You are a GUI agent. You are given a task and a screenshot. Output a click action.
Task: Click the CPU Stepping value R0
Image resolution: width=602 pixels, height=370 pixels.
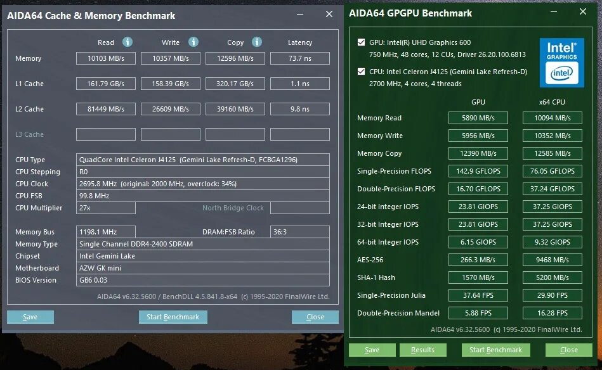coord(203,172)
